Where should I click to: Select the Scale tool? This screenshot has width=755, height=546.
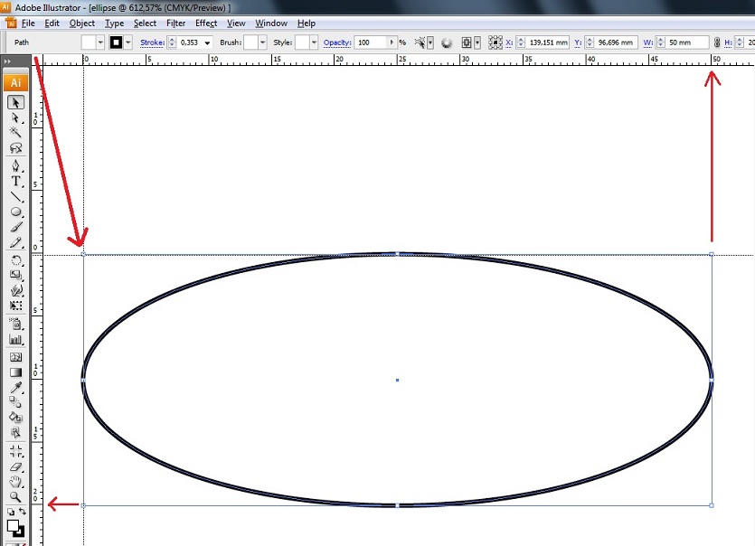click(x=15, y=276)
